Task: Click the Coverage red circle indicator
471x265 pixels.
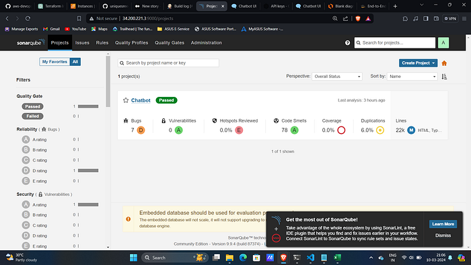Action: click(x=341, y=130)
